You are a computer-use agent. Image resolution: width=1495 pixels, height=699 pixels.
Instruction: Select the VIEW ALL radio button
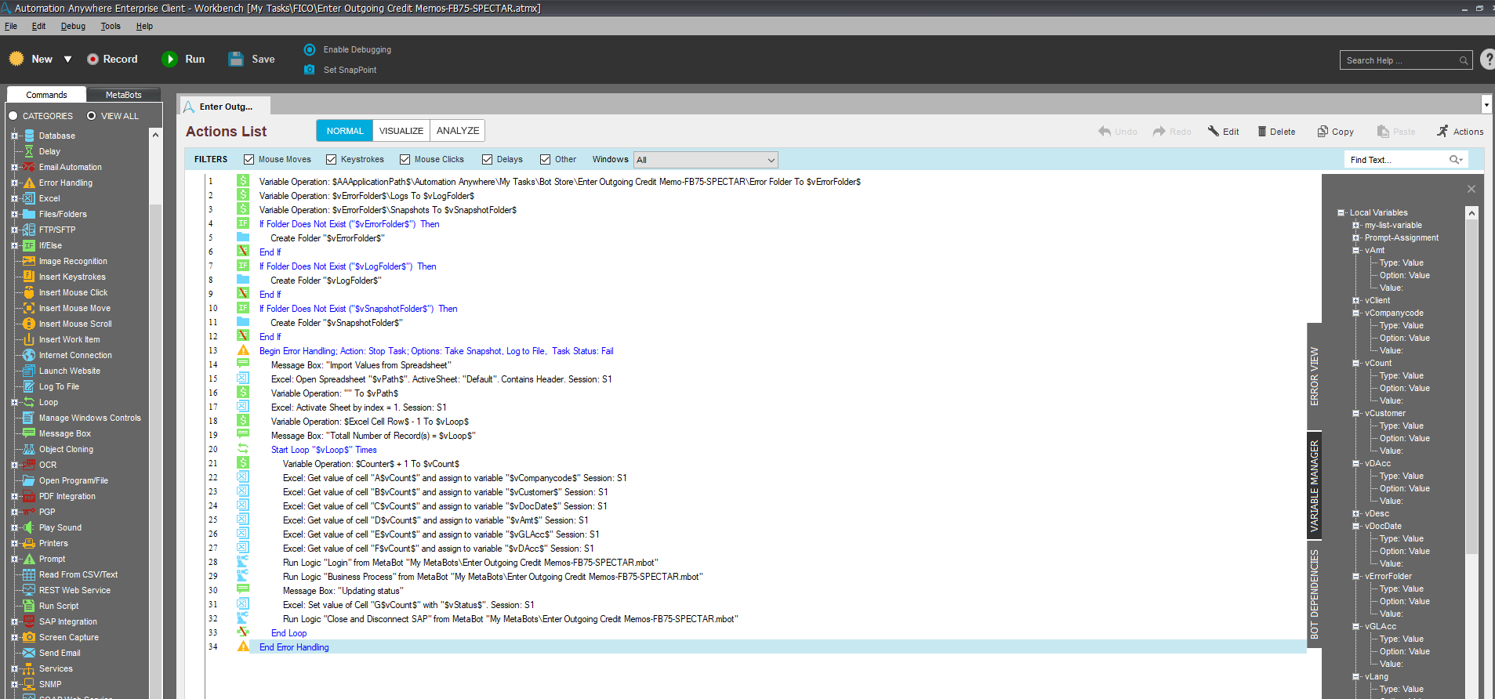[x=92, y=116]
